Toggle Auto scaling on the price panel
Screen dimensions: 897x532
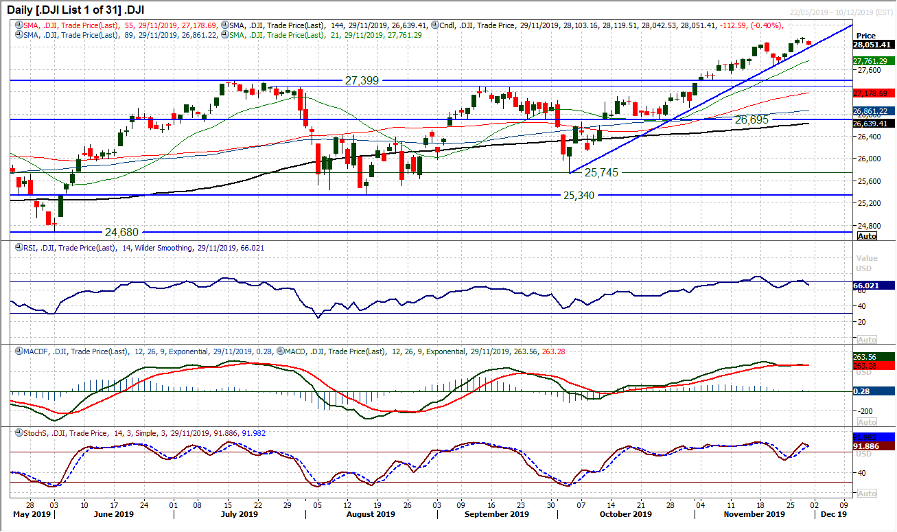coord(867,235)
